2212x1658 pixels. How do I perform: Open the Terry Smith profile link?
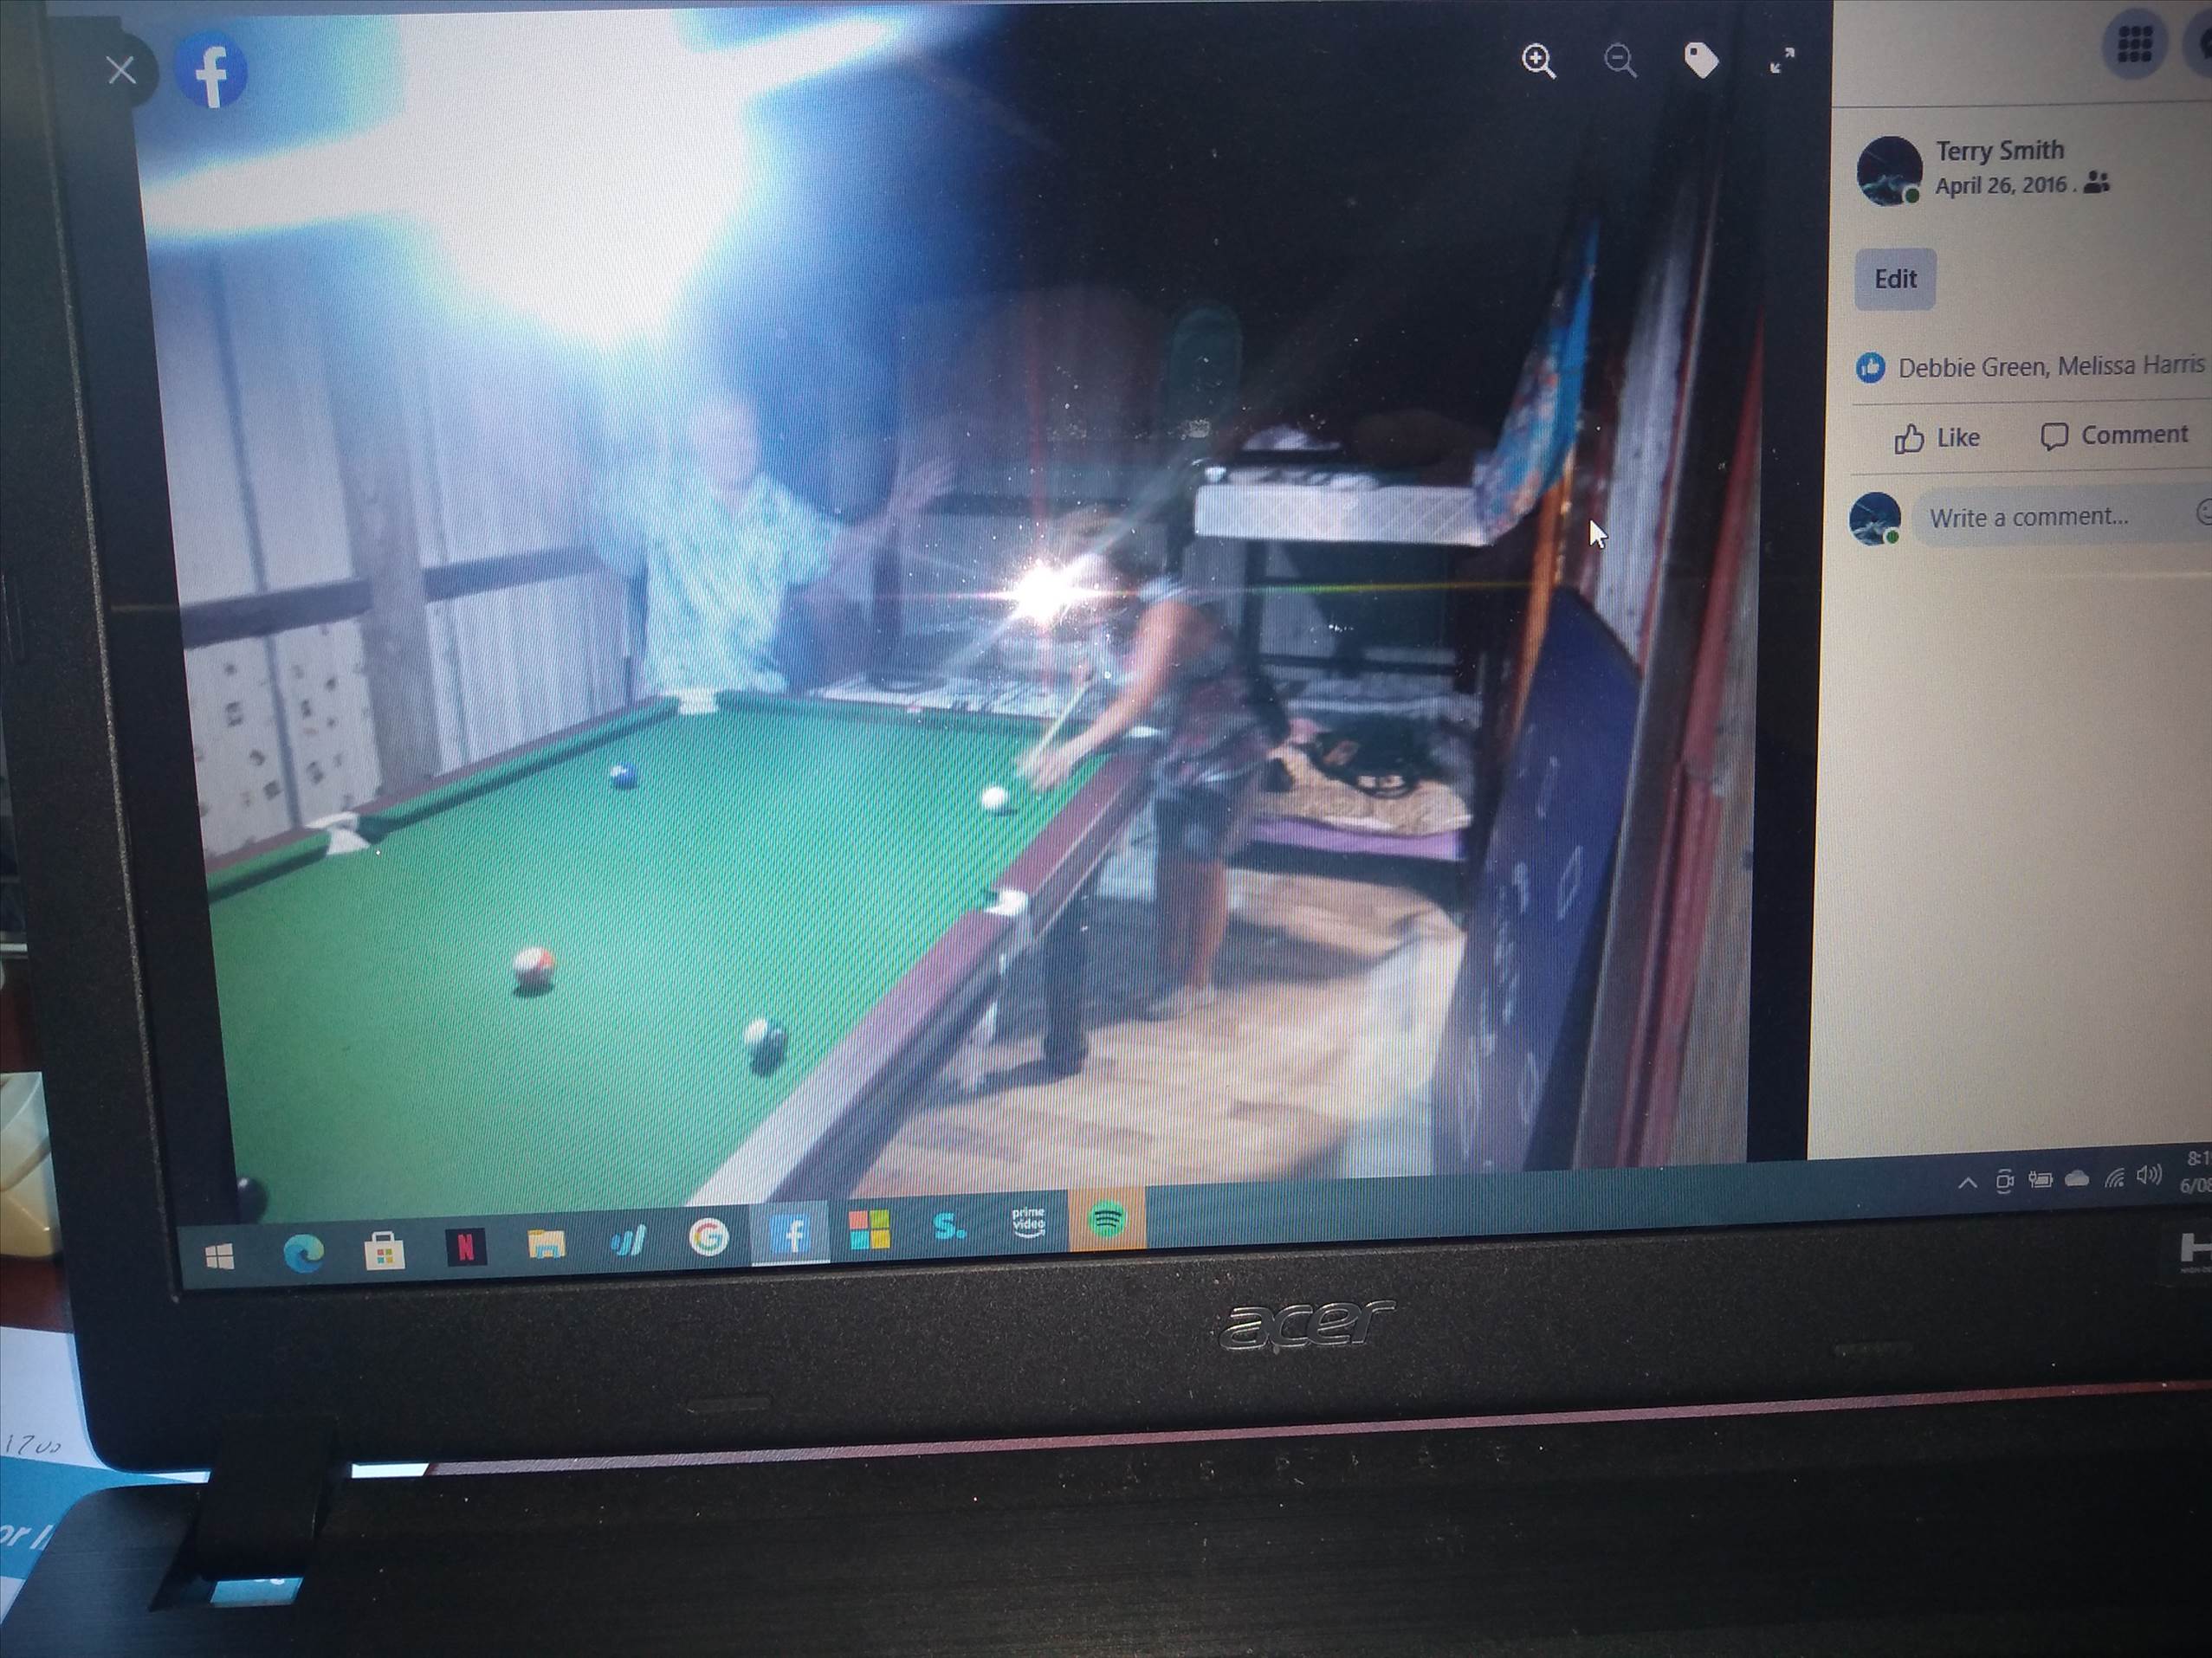click(x=1999, y=151)
